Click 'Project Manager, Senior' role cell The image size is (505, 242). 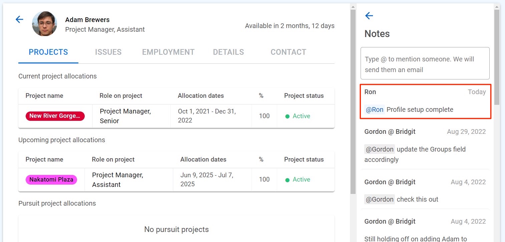click(x=125, y=116)
